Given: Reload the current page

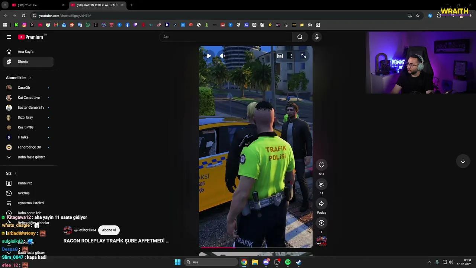Looking at the screenshot, I should [23, 16].
